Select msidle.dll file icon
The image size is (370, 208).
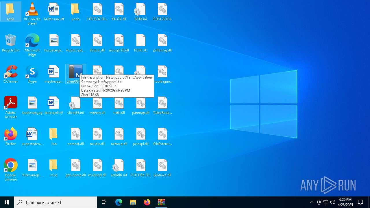(x=97, y=136)
